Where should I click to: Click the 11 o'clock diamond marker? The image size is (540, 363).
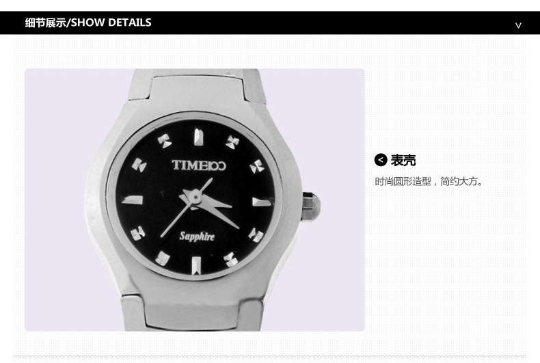[164, 140]
